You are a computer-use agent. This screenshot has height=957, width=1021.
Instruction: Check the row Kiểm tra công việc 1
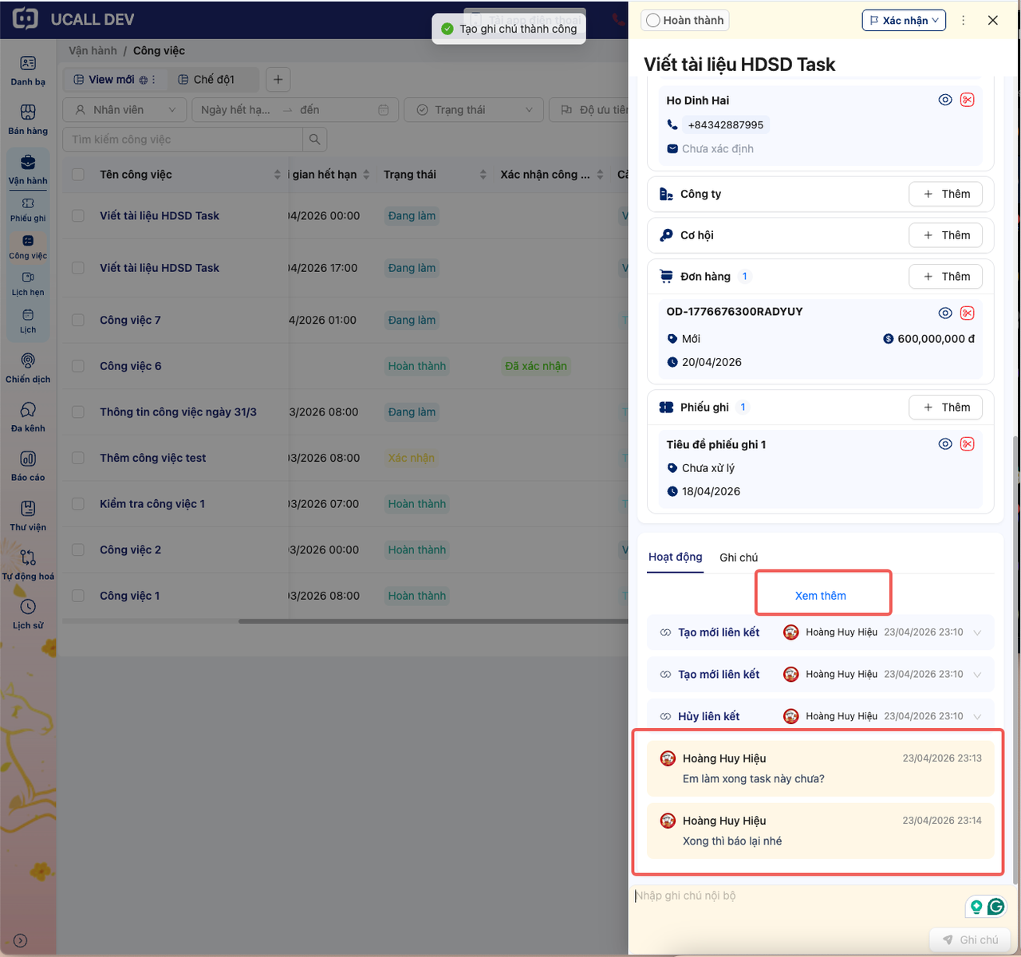[x=78, y=504]
